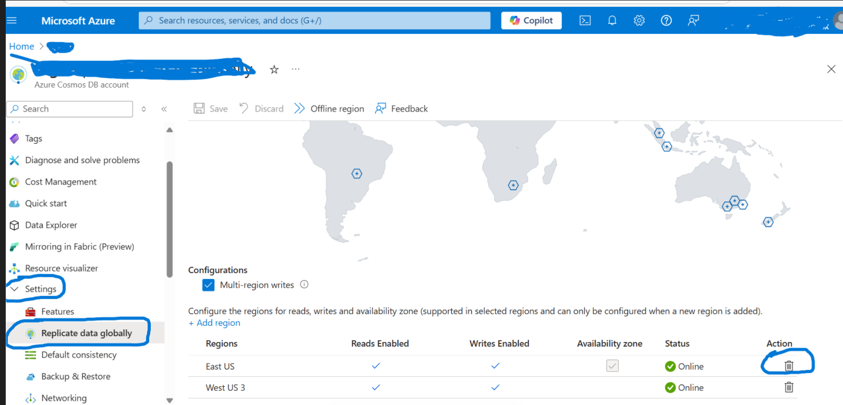Screen dimensions: 843x405
Task: Open Quick start in the sidebar
Action: point(46,203)
